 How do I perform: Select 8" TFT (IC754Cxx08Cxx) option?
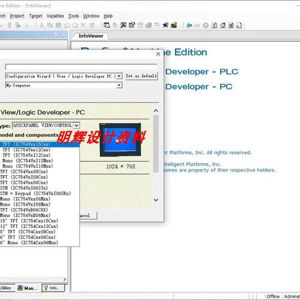40,232
